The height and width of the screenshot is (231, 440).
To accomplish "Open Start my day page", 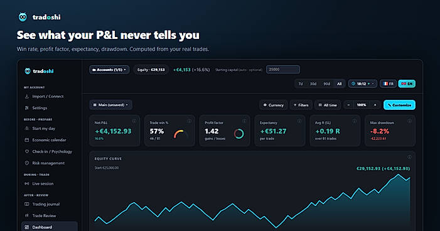I will click(50, 128).
